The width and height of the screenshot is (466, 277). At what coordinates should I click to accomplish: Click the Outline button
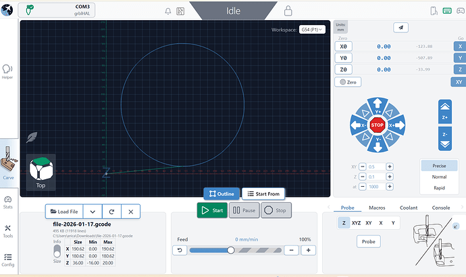click(221, 194)
